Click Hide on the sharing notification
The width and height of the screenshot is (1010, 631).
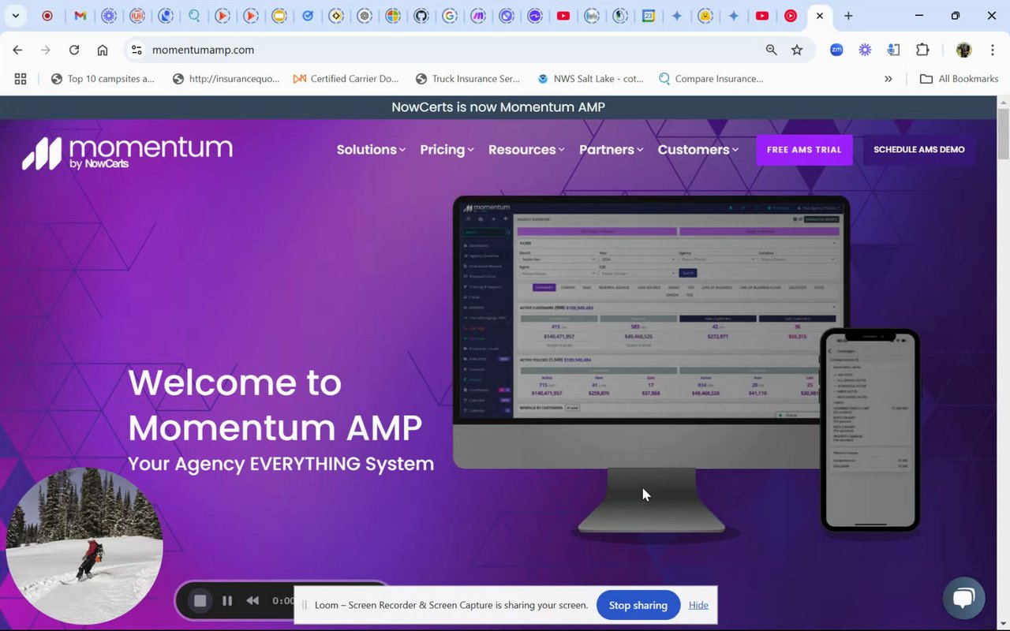pos(698,605)
